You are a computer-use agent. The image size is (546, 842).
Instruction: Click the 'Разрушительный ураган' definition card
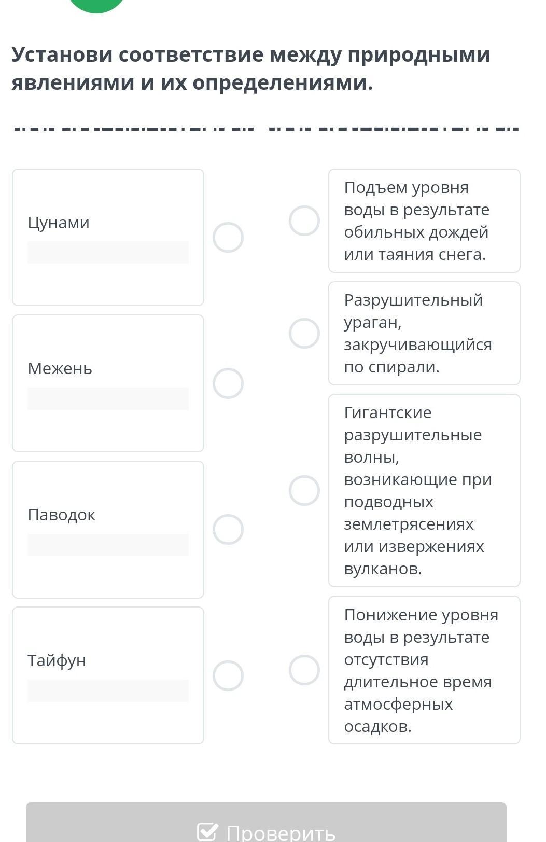click(424, 333)
